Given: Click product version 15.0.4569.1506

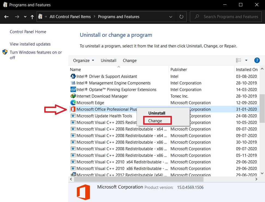Looking at the screenshot, I should click(x=190, y=187).
